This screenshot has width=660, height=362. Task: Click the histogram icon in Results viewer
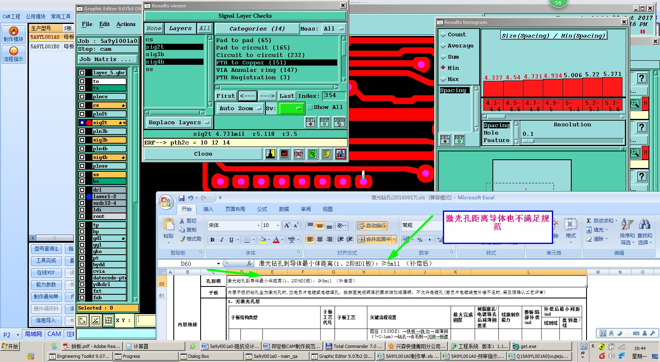[341, 154]
